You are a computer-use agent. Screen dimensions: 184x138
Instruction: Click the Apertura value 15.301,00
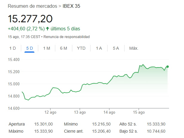click(x=44, y=124)
